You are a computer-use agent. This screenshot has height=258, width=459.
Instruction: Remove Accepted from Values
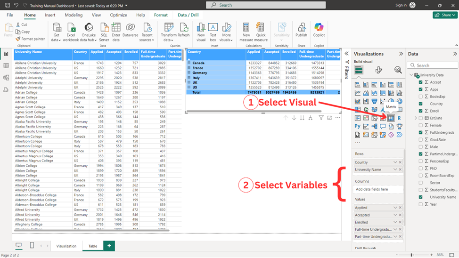[400, 215]
